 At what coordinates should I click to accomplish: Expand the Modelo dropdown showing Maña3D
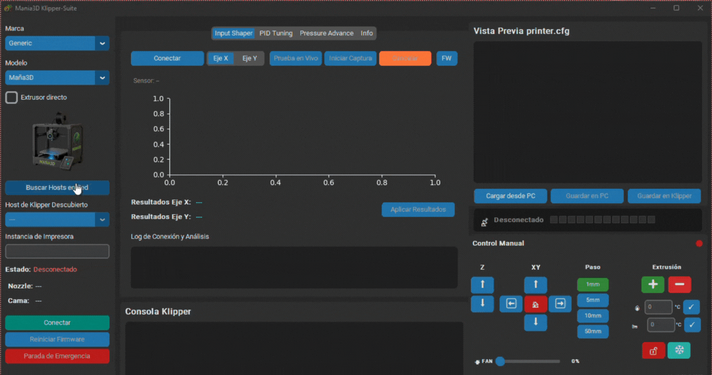(57, 78)
